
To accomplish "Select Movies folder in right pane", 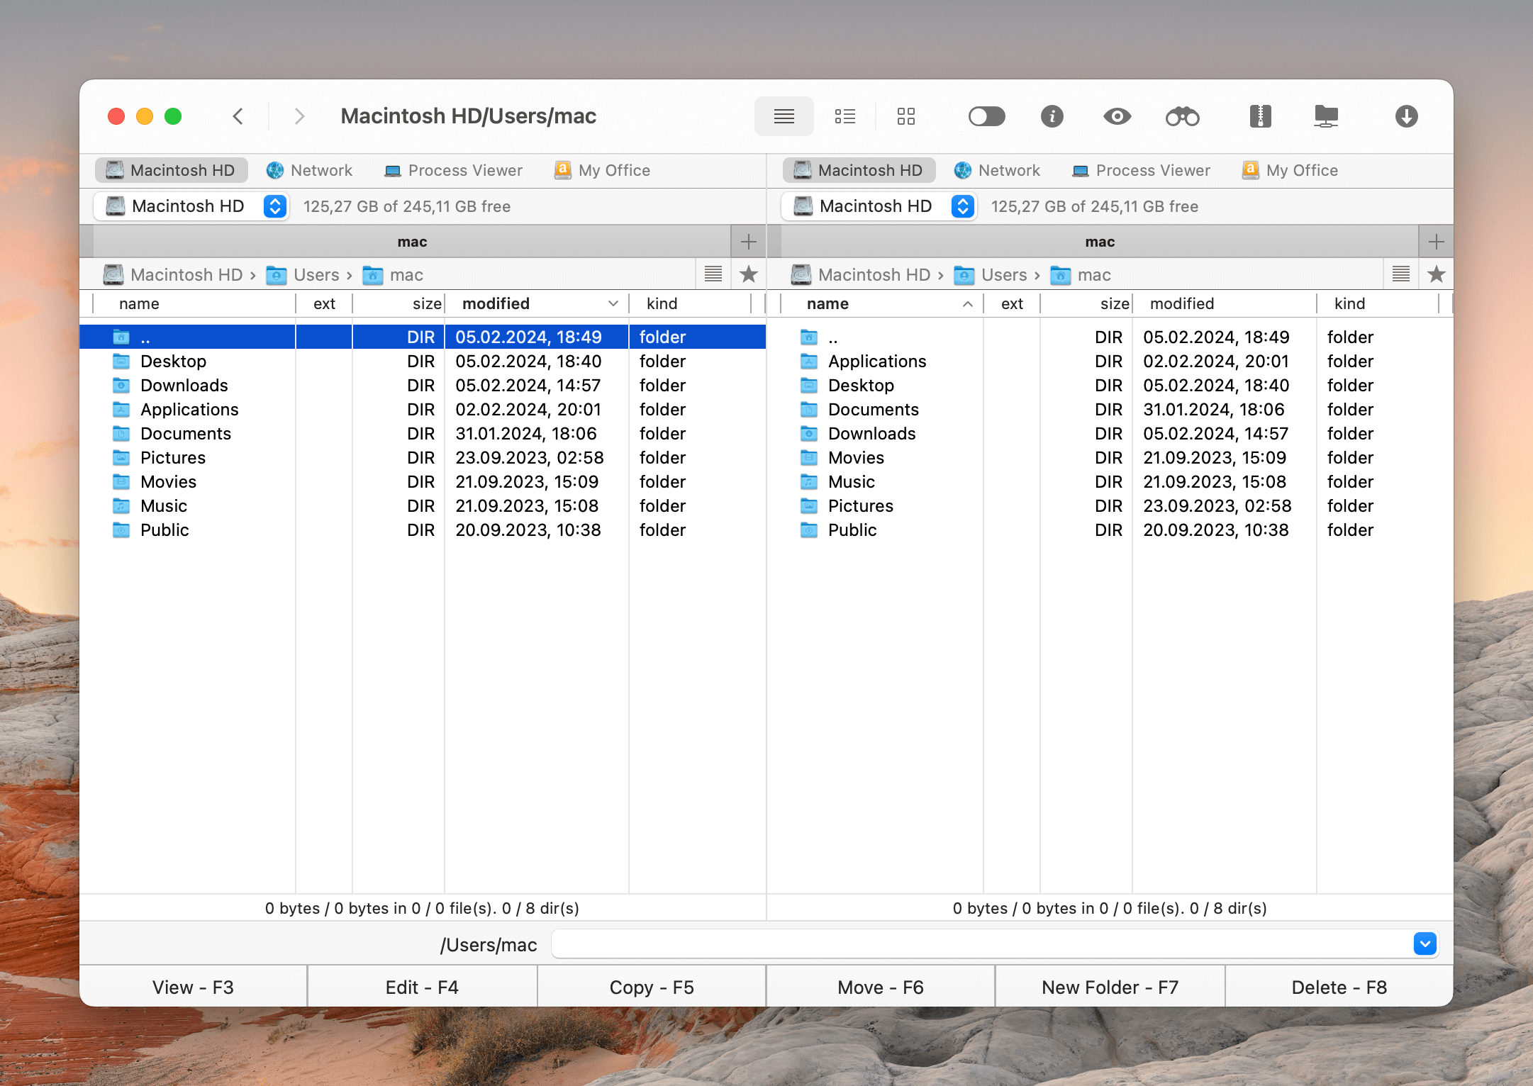I will 1110,457.
